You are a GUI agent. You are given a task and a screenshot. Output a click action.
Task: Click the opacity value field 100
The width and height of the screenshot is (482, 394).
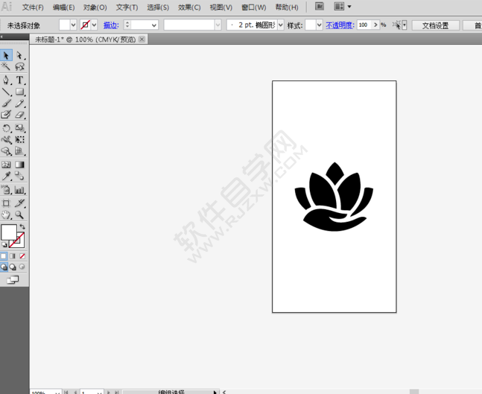pyautogui.click(x=364, y=25)
